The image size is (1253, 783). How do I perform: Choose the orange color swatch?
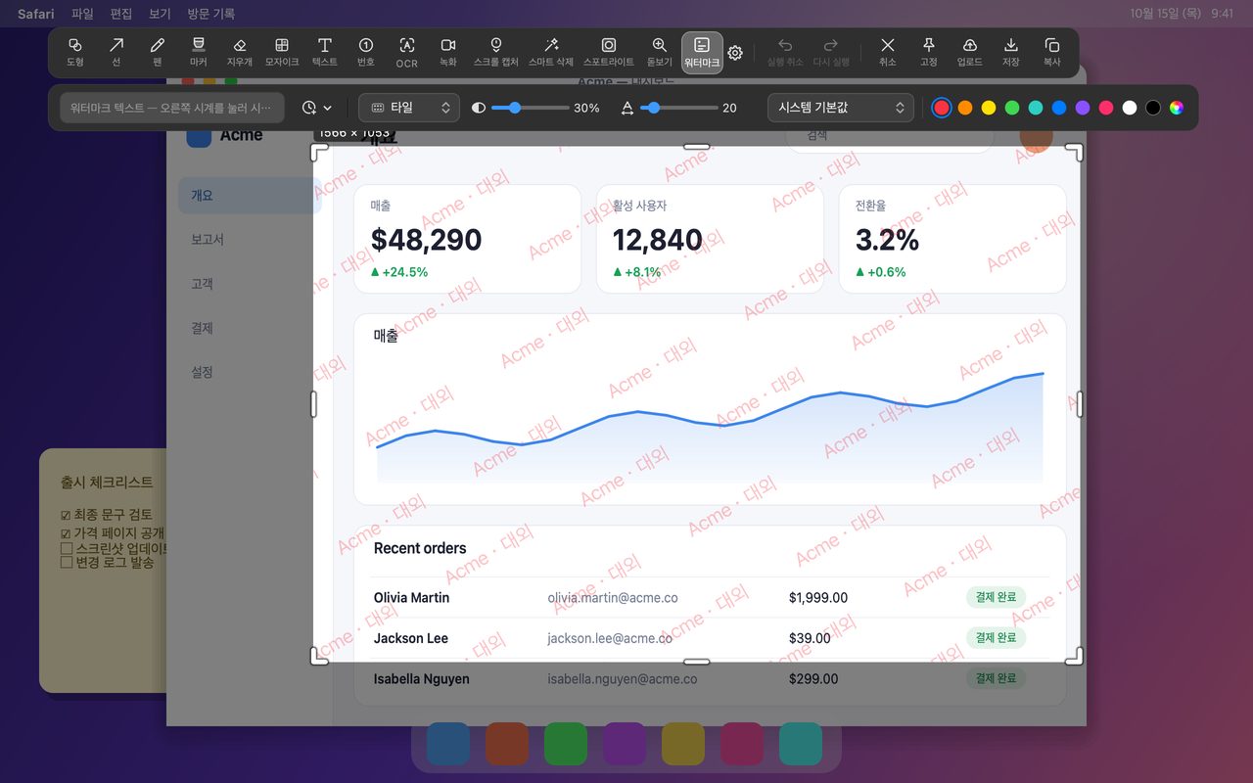click(x=965, y=108)
